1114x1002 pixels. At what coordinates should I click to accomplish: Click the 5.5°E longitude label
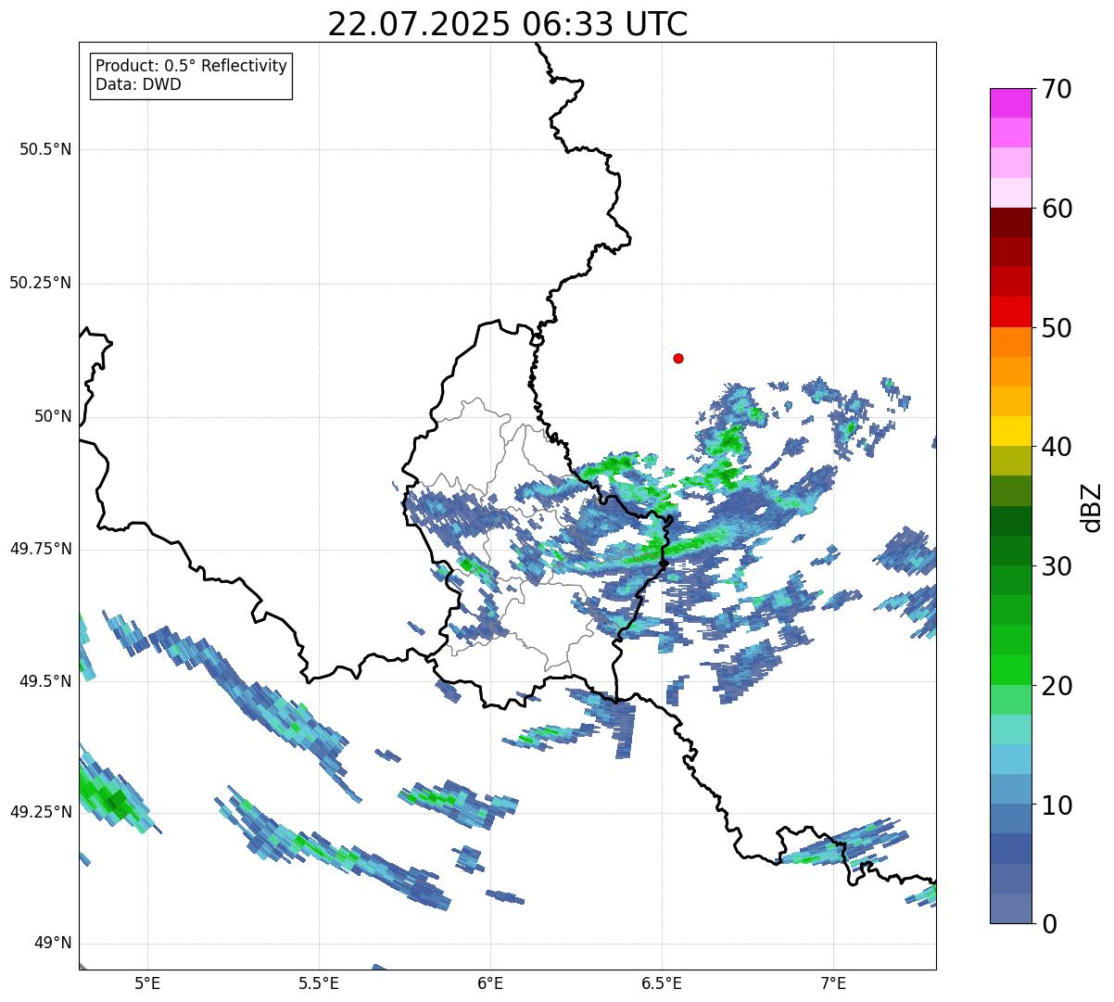(319, 983)
